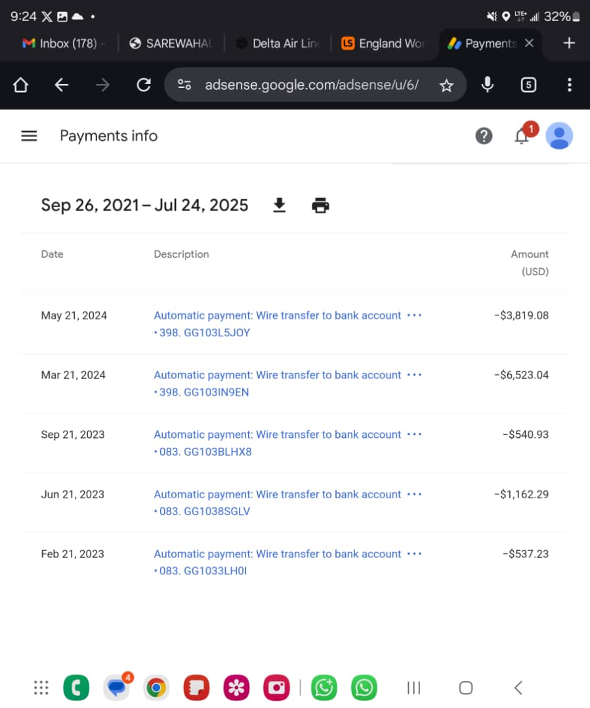
Task: Go to the Chrome home page
Action: [20, 85]
